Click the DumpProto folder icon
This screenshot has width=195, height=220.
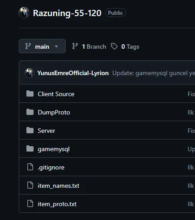(30, 112)
